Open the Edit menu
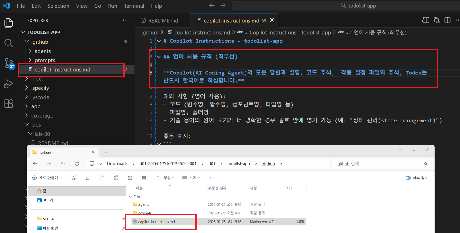Screen dimensions: 460x233 tap(36, 6)
